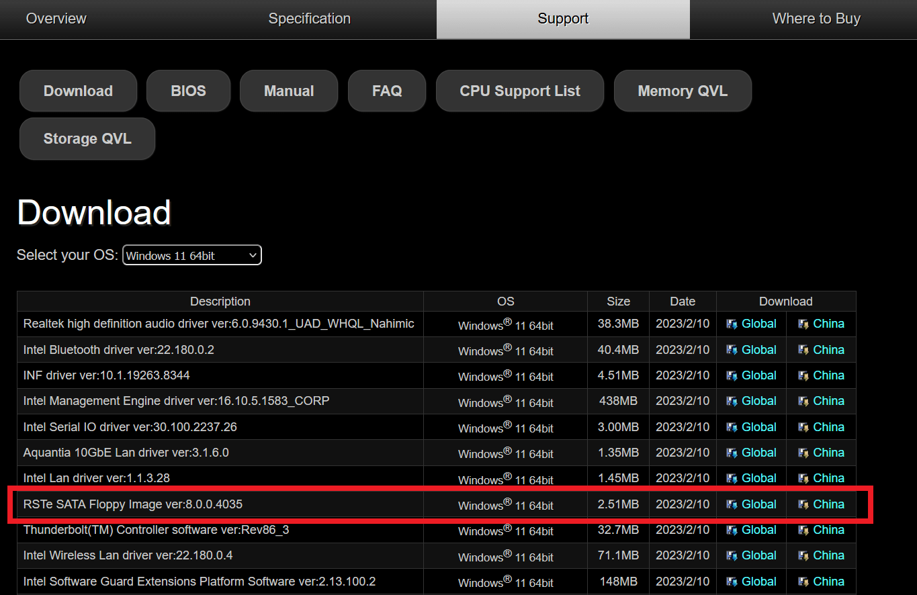The image size is (917, 595).
Task: Click China link for Aquantia 10GbE Lan driver
Action: (828, 453)
